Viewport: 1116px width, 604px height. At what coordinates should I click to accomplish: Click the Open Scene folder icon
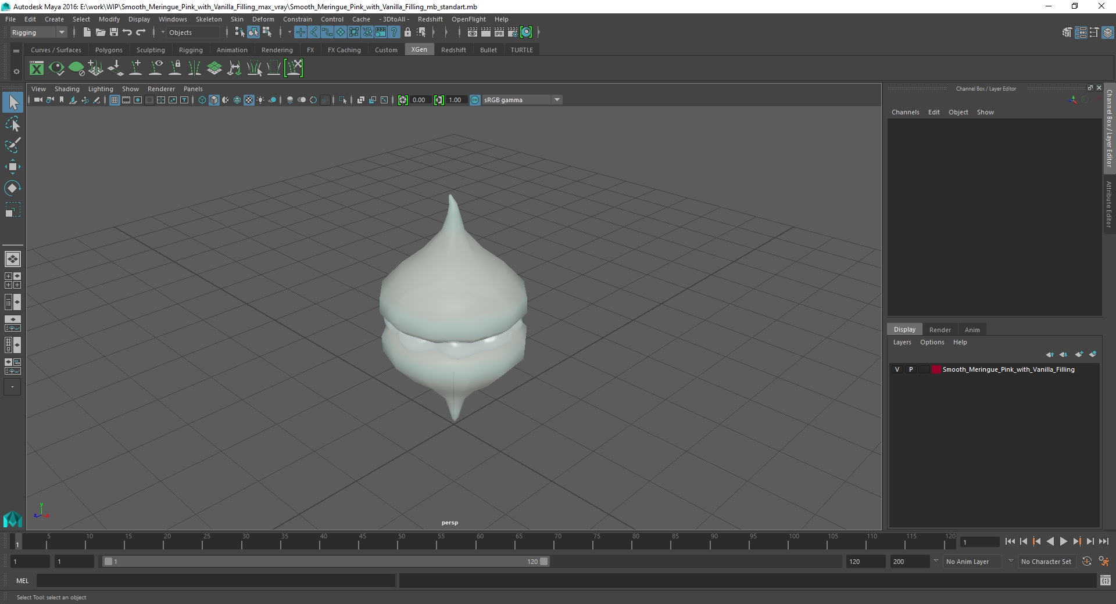(x=100, y=33)
